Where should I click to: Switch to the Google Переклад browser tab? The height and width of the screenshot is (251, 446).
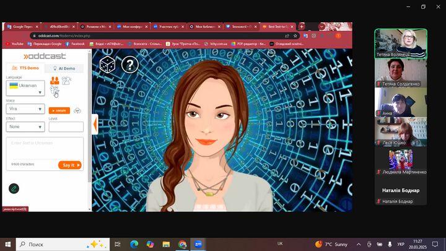click(x=23, y=27)
